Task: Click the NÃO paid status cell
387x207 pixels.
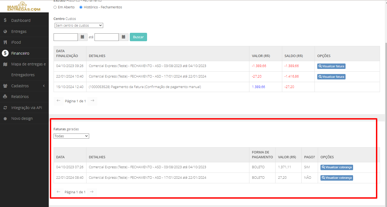Action: point(310,178)
